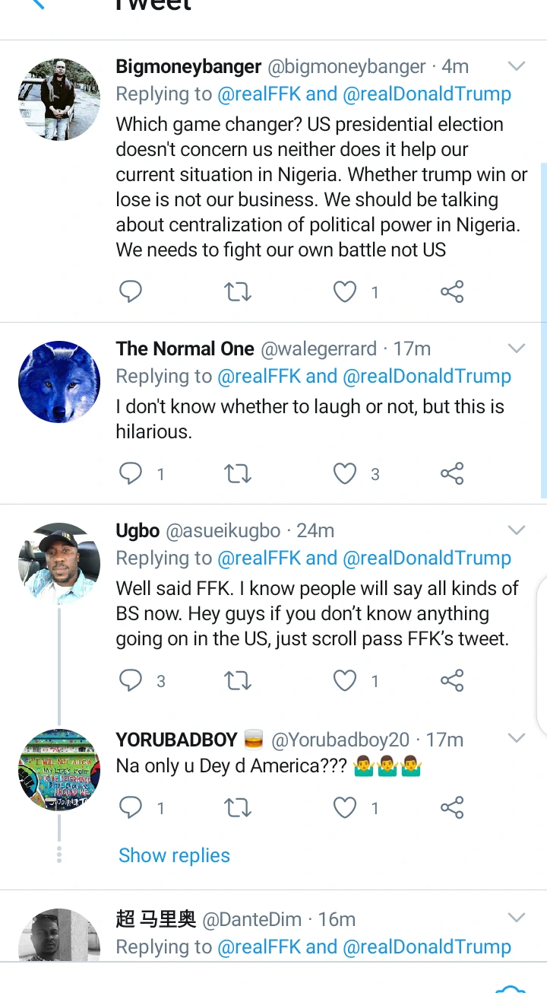Like Bigmoneybanger's tweet

click(x=345, y=291)
